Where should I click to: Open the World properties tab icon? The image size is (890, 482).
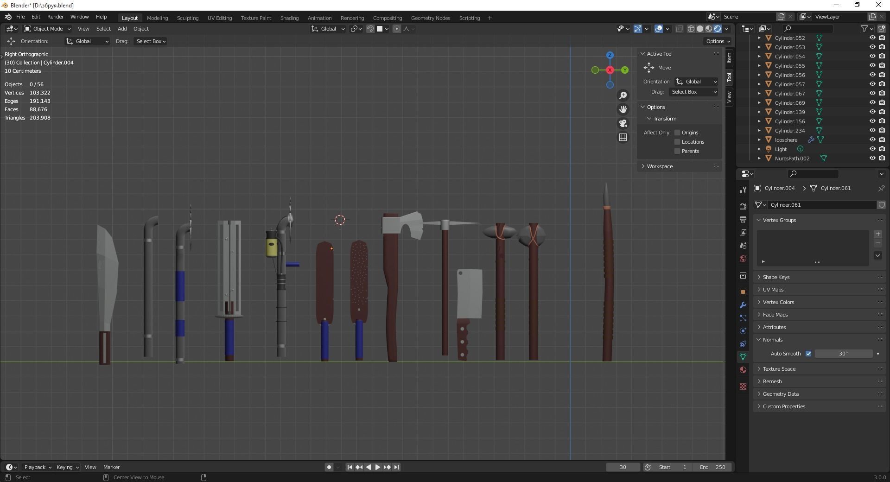point(743,259)
